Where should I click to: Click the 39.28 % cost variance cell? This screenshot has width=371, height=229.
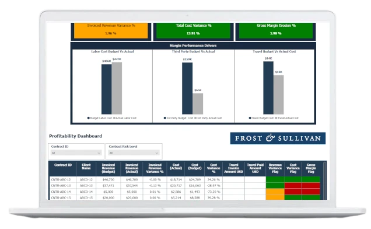click(213, 197)
